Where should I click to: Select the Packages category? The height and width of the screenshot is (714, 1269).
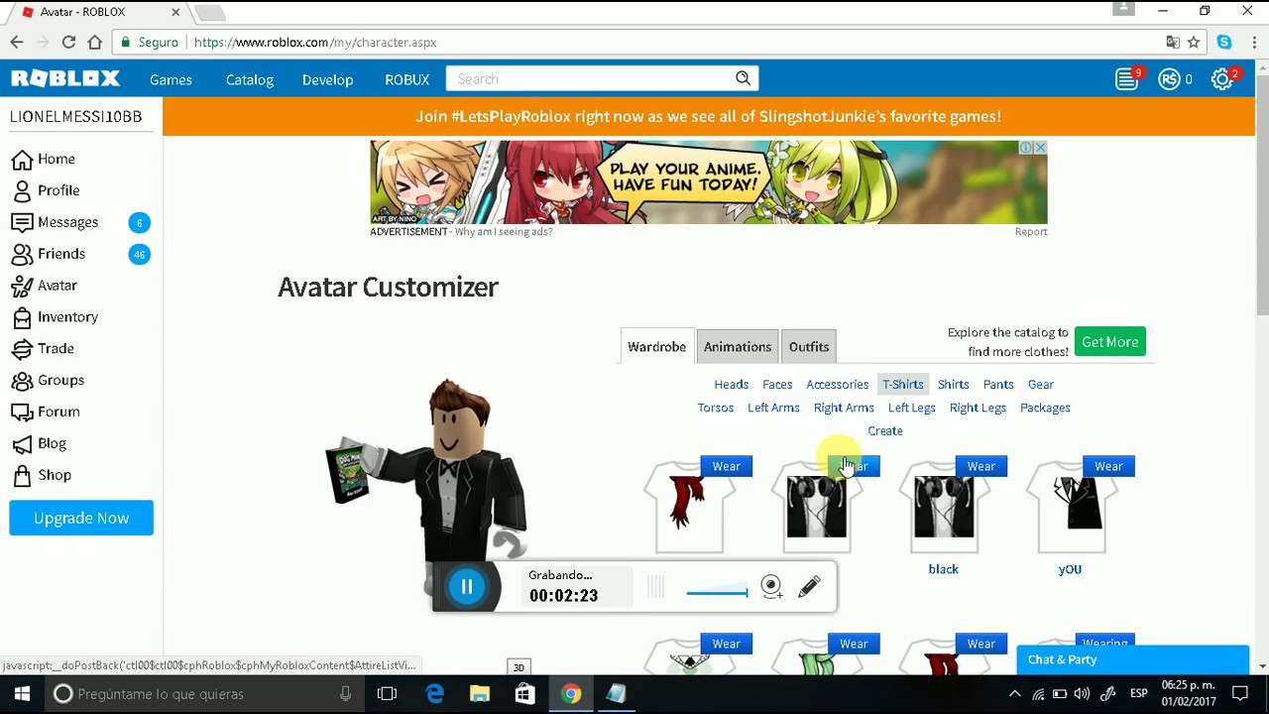pos(1045,408)
